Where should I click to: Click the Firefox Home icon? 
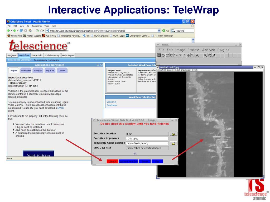click(30, 31)
